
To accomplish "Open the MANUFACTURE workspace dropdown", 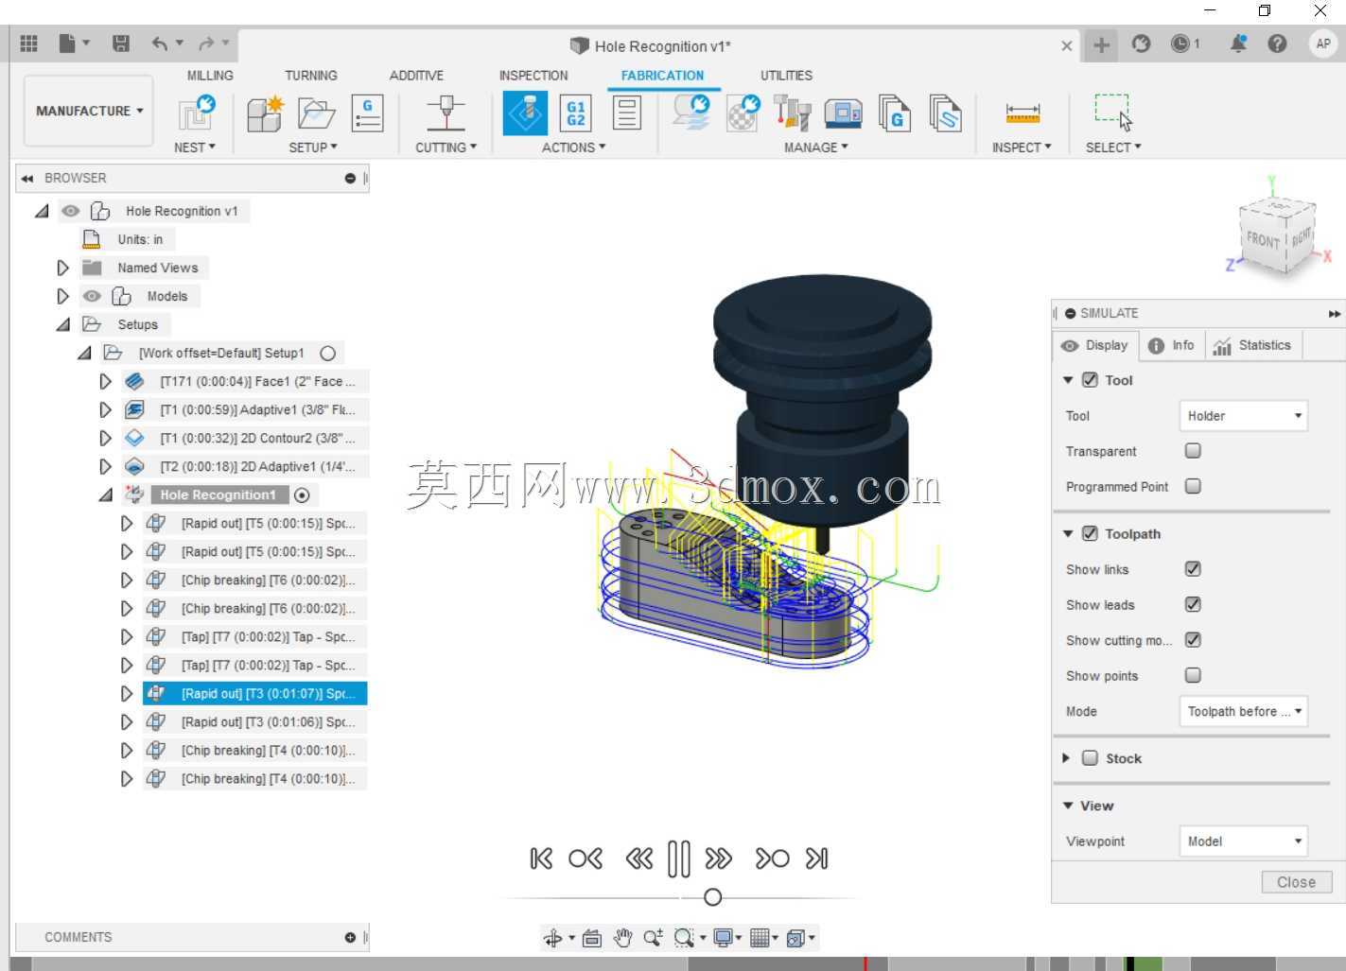I will [x=89, y=111].
